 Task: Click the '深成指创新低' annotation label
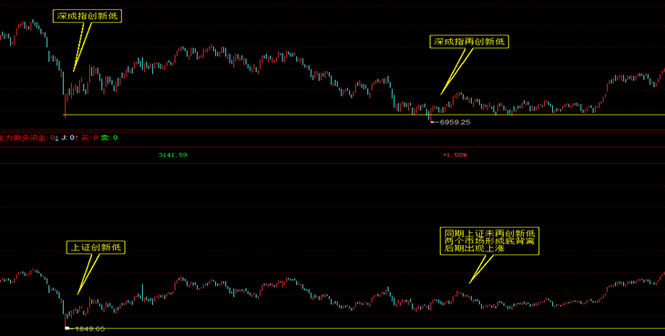[88, 16]
